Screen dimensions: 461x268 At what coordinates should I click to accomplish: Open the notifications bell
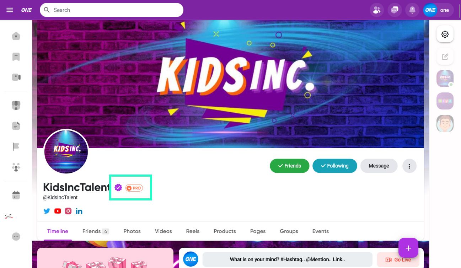[412, 10]
